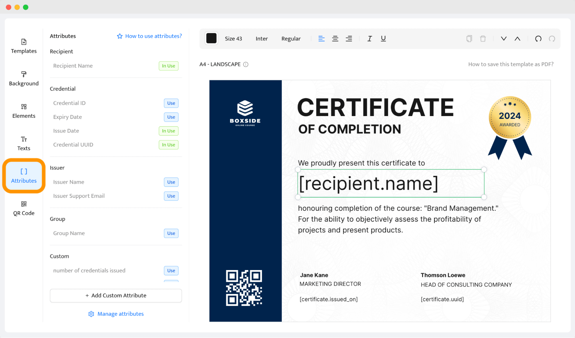This screenshot has width=575, height=338.
Task: Click info icon next to A4 - LANDSCAPE
Action: (246, 64)
